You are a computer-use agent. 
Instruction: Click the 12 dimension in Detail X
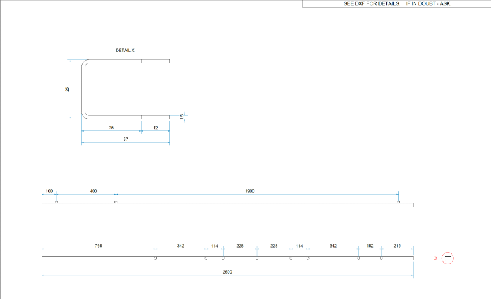tap(155, 127)
